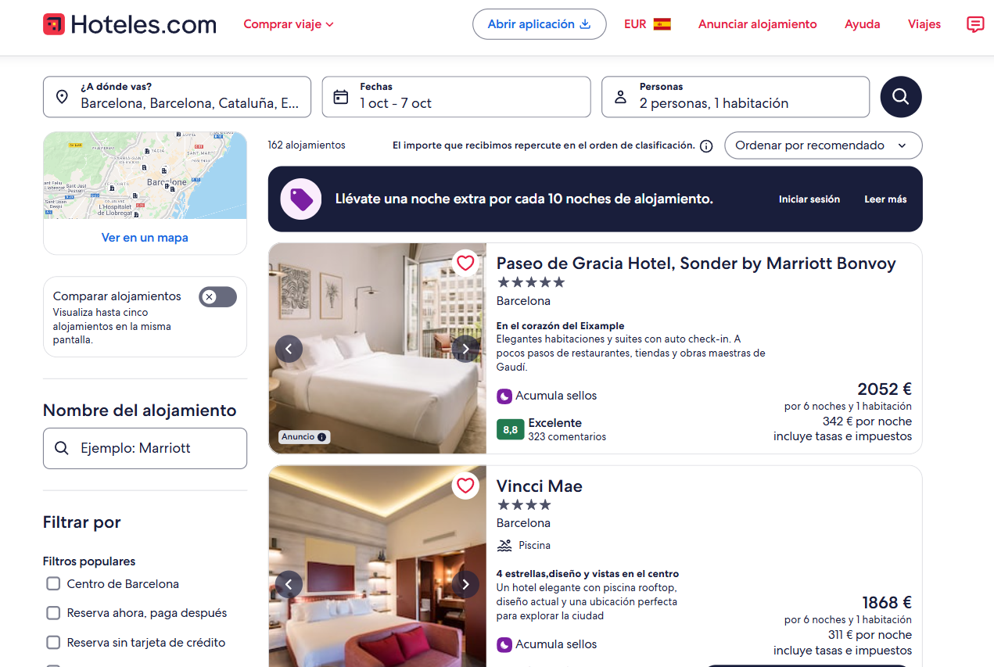
Task: Enable Reserva ahora, paga después filter
Action: click(53, 613)
